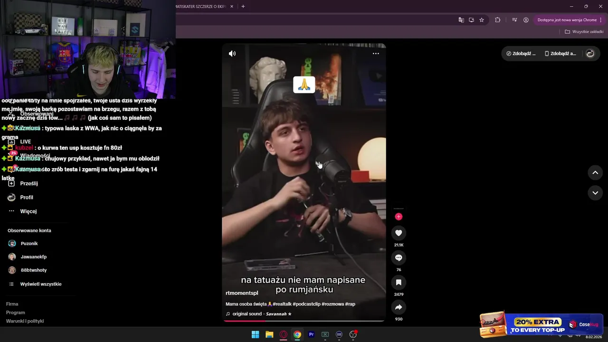Open the #podcastclip hashtag

(306, 304)
